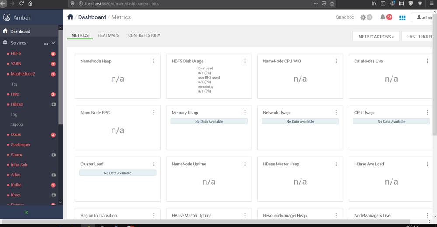The height and width of the screenshot is (227, 437).
Task: Open Cluster Load widget options menu
Action: click(x=154, y=164)
